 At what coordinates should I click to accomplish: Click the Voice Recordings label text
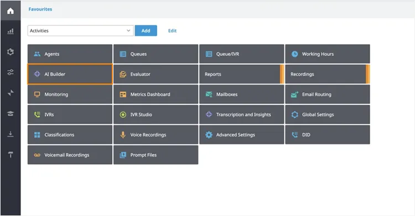(x=148, y=135)
